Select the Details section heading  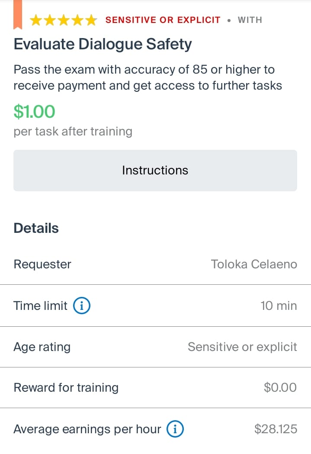pos(36,228)
